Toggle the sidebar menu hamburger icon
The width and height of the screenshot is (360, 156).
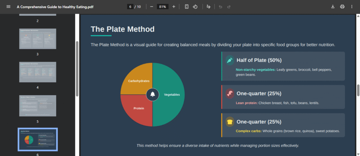[x=8, y=7]
